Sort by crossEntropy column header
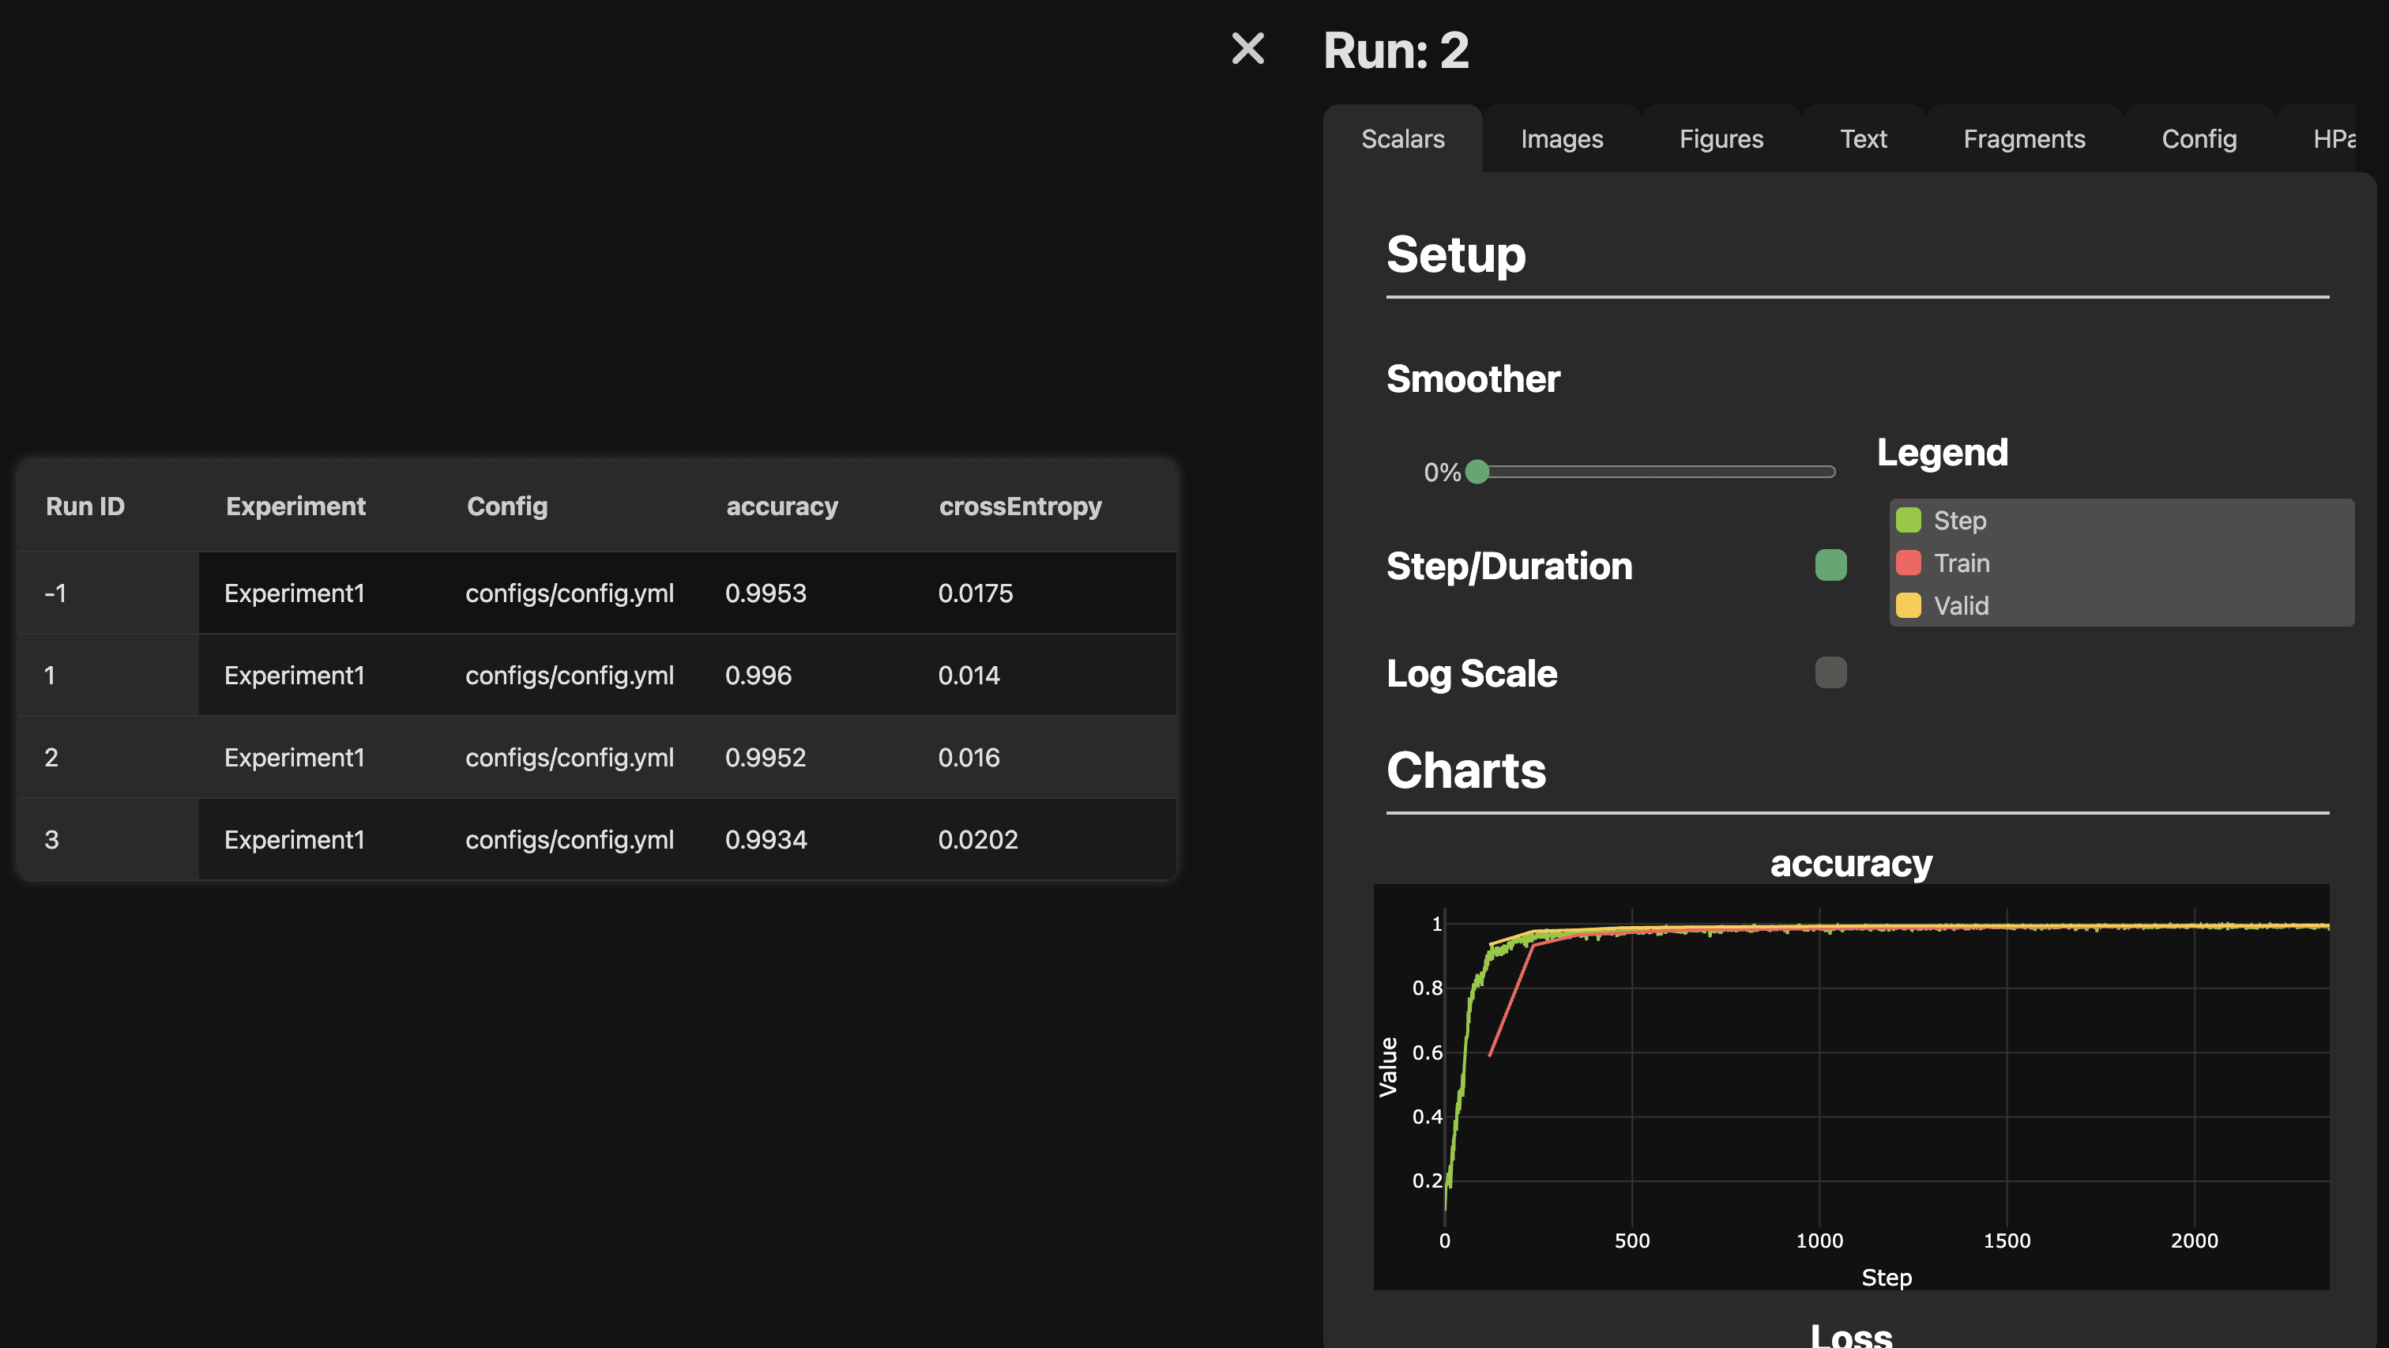The height and width of the screenshot is (1348, 2389). [1019, 506]
